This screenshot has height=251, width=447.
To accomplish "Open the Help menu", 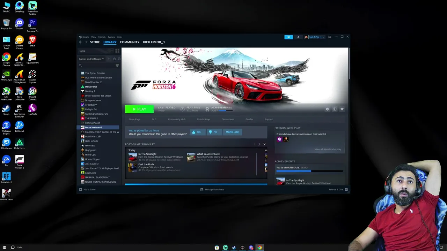I will [119, 37].
